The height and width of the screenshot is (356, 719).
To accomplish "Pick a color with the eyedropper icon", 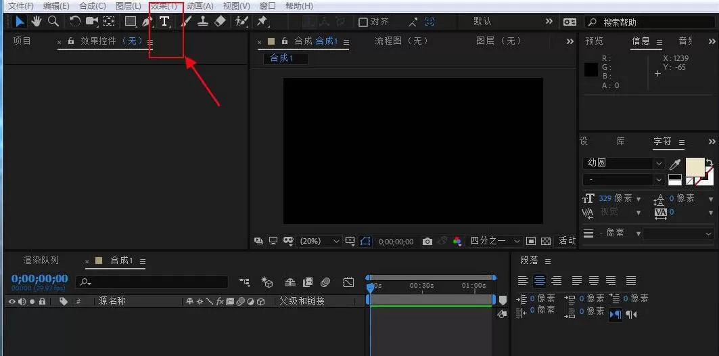I will pos(674,164).
